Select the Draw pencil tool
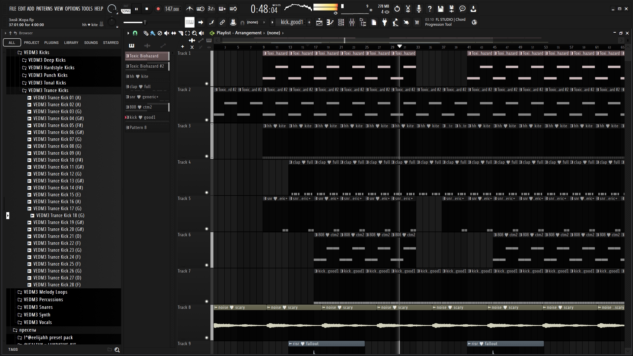633x356 pixels. 146,33
